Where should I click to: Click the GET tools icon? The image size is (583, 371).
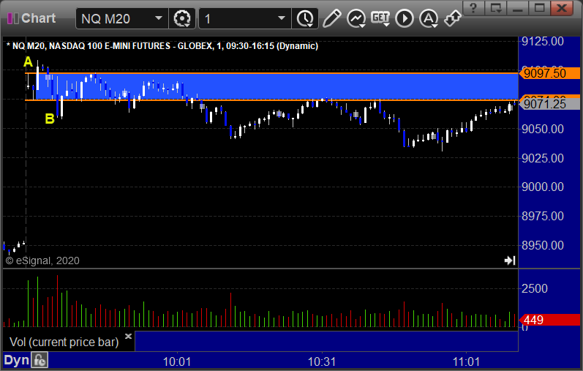coord(380,18)
